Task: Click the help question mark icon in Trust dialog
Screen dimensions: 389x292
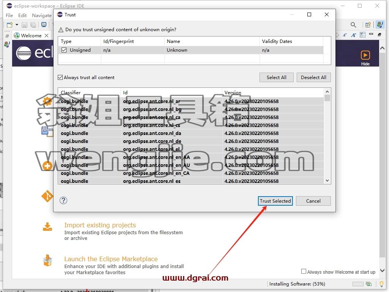Action: click(63, 200)
